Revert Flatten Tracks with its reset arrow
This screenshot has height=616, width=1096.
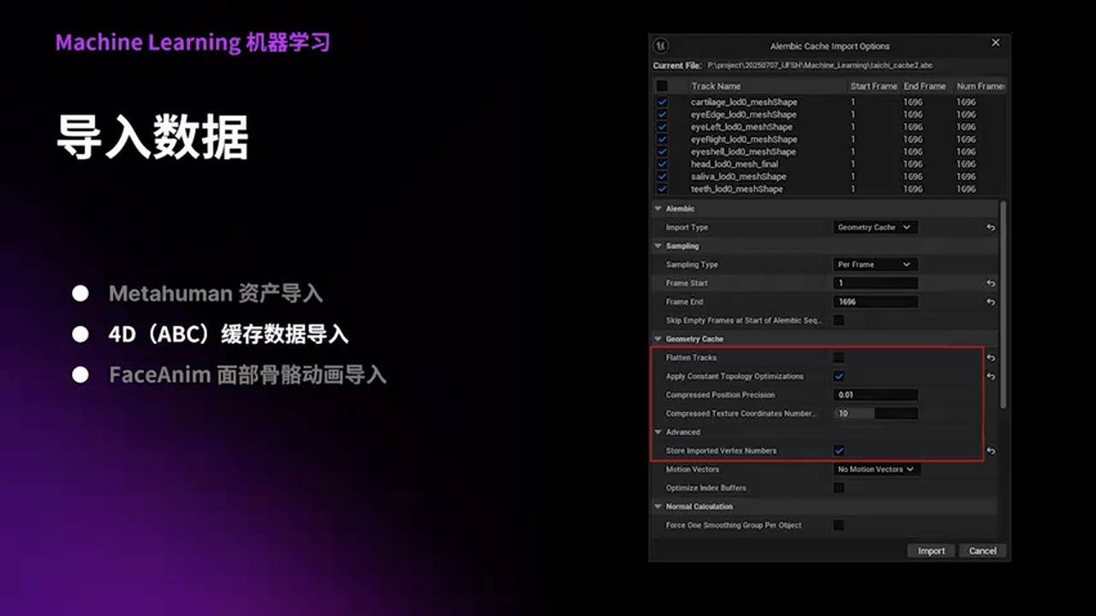990,357
